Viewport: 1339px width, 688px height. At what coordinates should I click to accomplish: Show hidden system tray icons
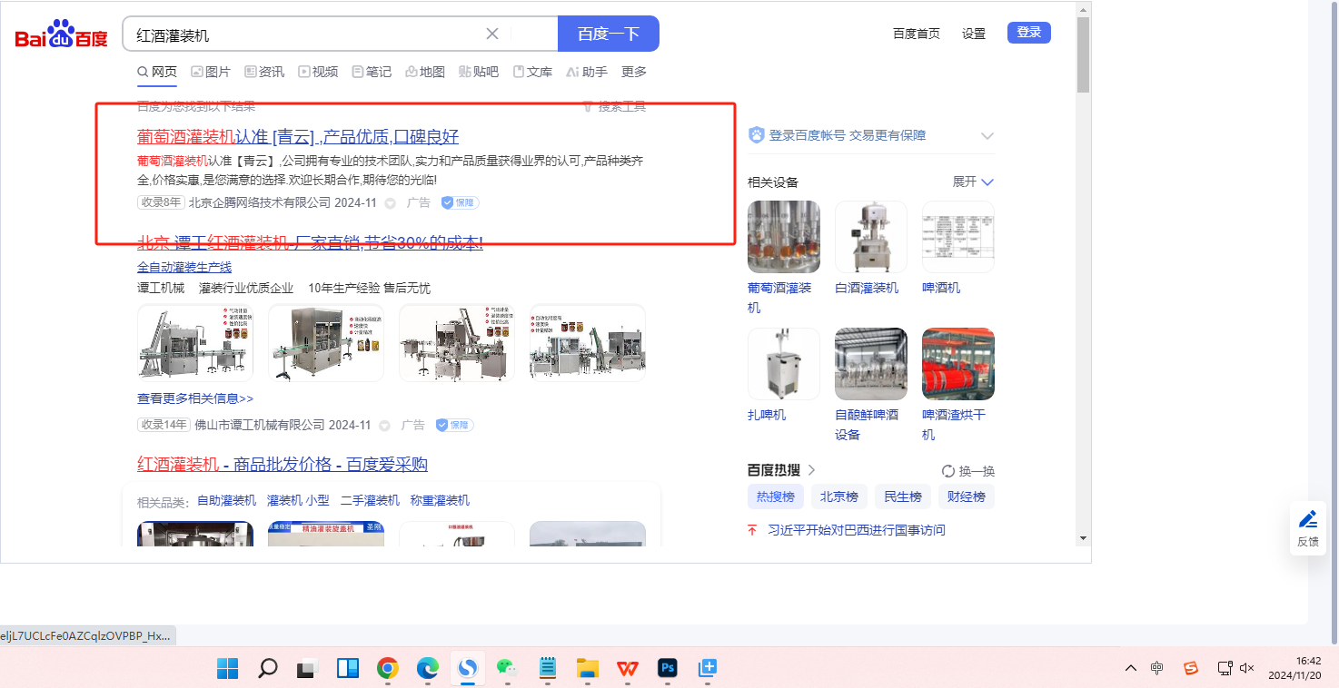point(1130,668)
